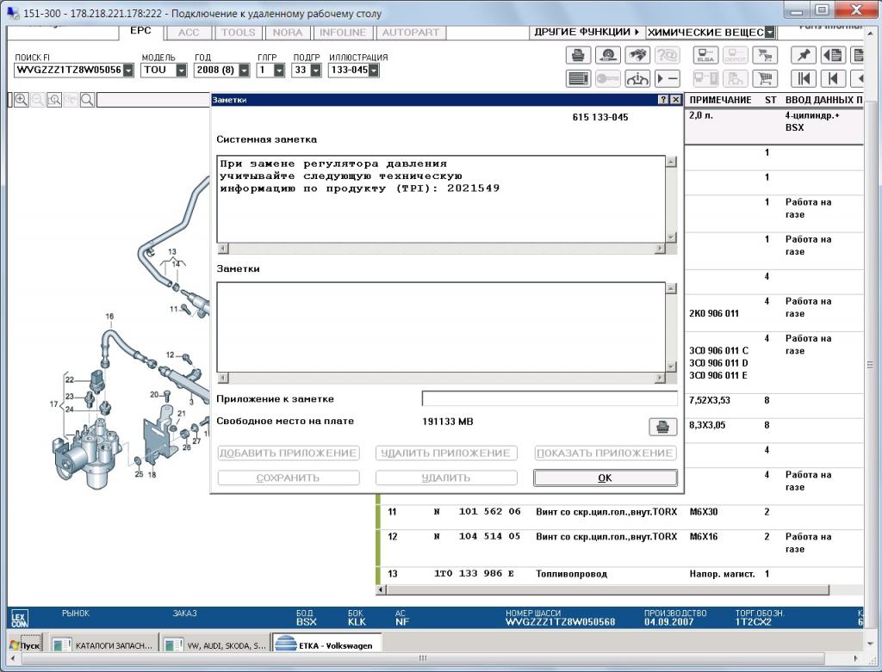Click the binoculars search icon
This screenshot has width=882, height=672.
click(637, 55)
